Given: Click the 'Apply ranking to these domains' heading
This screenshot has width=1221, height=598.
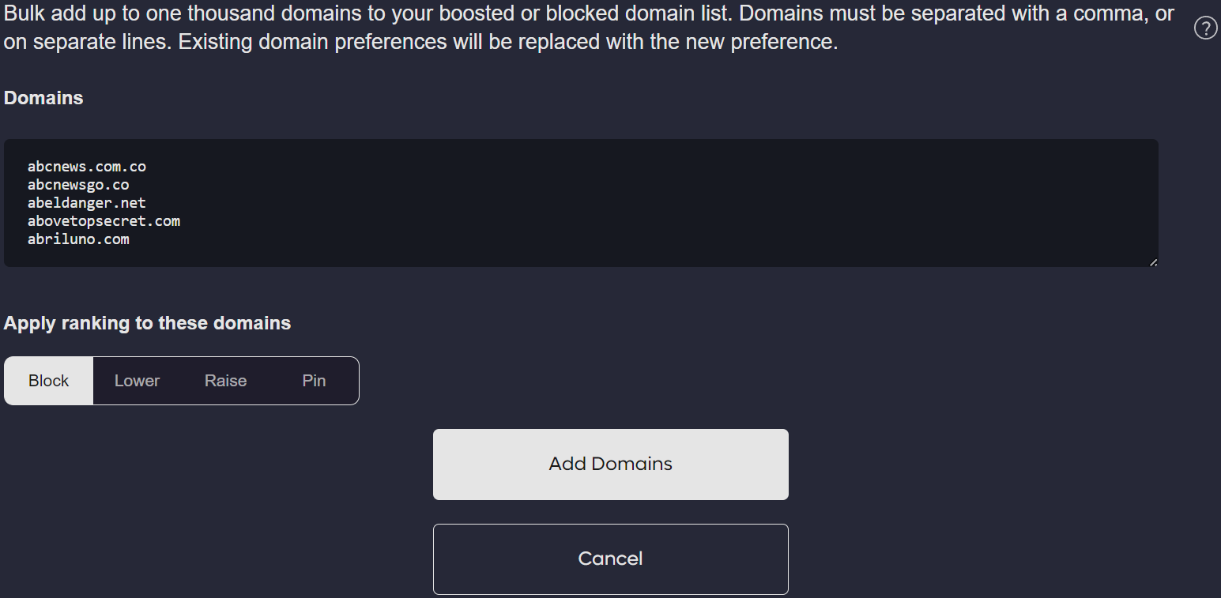Looking at the screenshot, I should point(147,323).
